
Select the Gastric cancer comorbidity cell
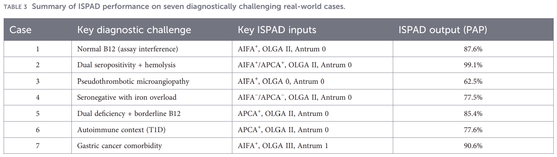120,146
